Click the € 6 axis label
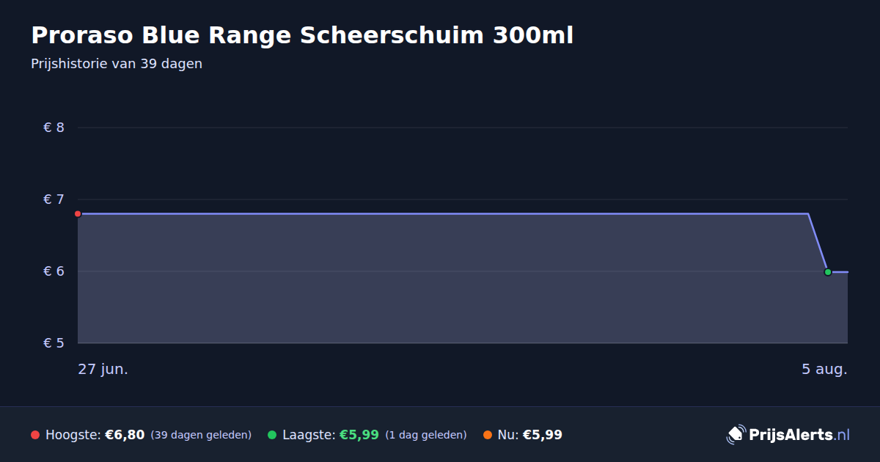The height and width of the screenshot is (462, 880). 54,271
